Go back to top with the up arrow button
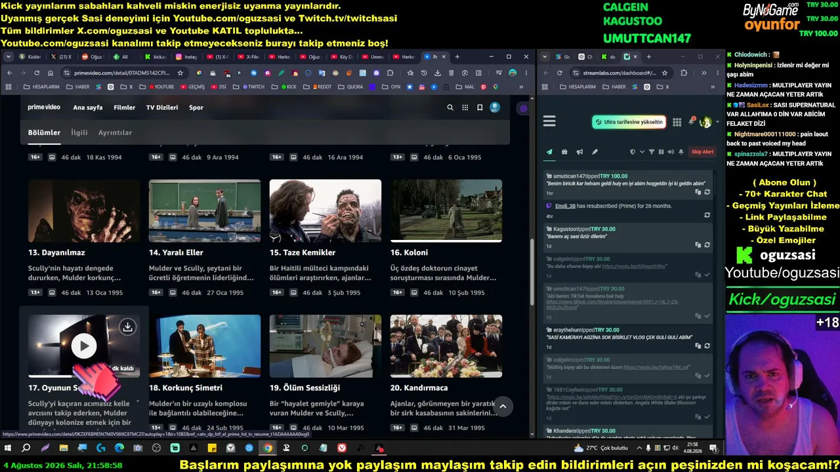 [503, 406]
